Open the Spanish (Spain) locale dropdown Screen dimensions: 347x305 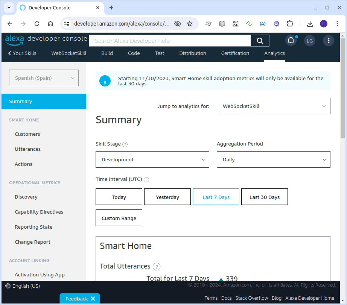coord(44,78)
